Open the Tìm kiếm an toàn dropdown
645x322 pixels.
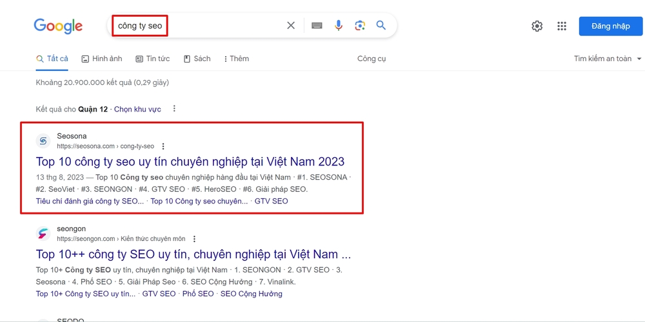[608, 59]
